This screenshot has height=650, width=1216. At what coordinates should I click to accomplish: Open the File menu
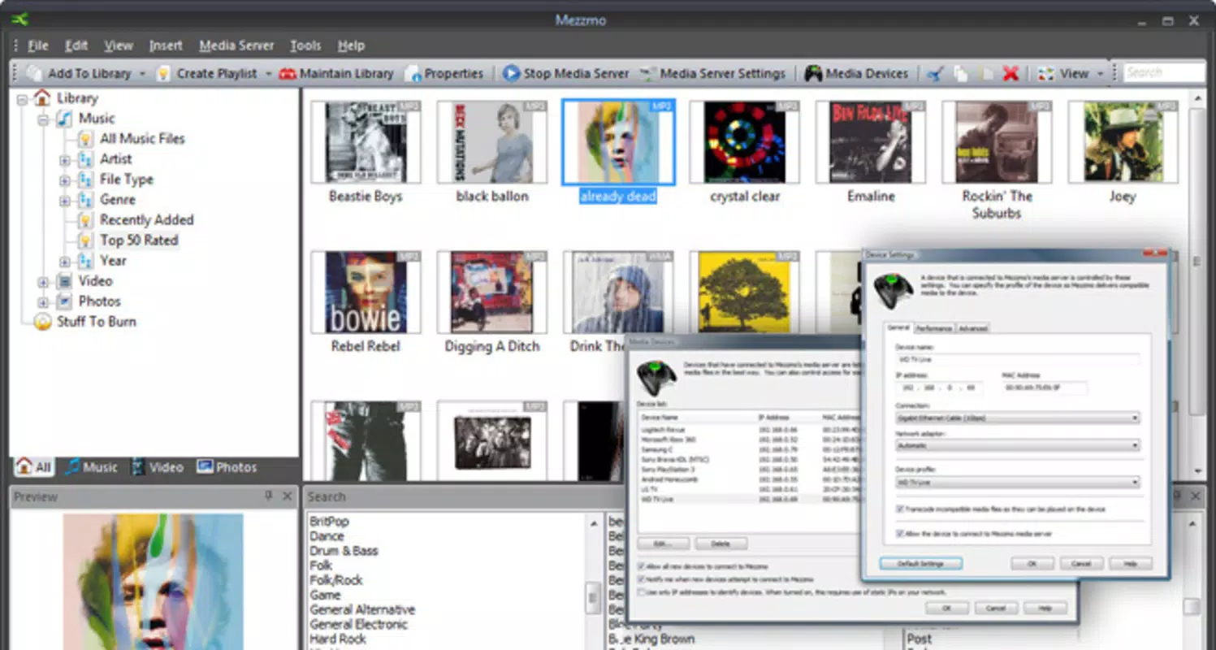(38, 45)
